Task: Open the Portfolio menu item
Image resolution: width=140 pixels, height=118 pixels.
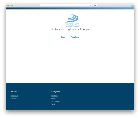Action: (75, 37)
